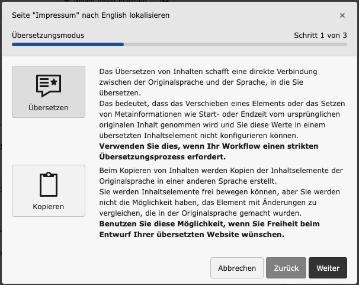Click the filled blue part of the progress bar
This screenshot has height=285, width=359.
pos(68,44)
